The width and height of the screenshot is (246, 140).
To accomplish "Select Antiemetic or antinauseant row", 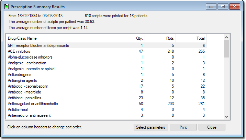I will click(x=107, y=115).
